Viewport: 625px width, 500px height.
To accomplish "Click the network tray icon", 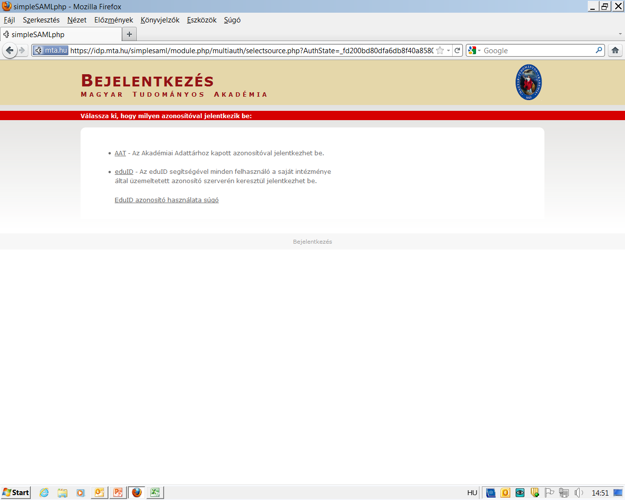I will 564,493.
